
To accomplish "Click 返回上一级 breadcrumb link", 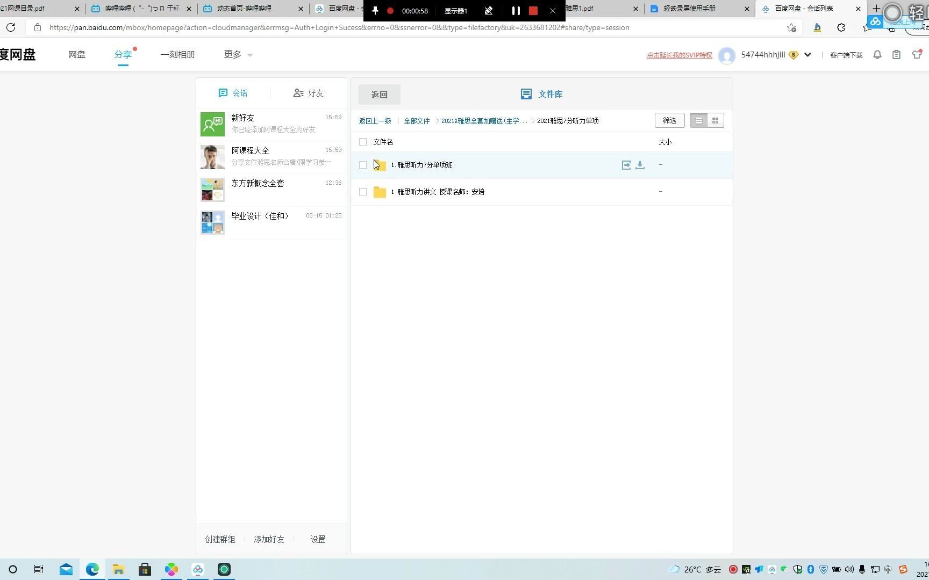I will click(375, 121).
